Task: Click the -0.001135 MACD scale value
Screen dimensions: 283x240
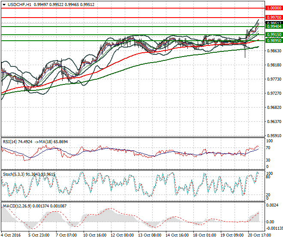Action: pos(274,228)
